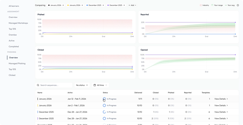Open the Assignment Top 10% page
The height and width of the screenshot is (125, 243).
click(12, 29)
